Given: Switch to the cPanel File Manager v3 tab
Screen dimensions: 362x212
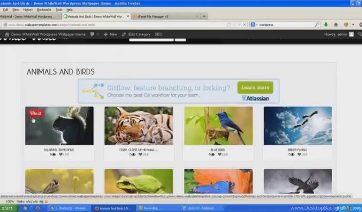Looking at the screenshot, I should click(x=165, y=16).
